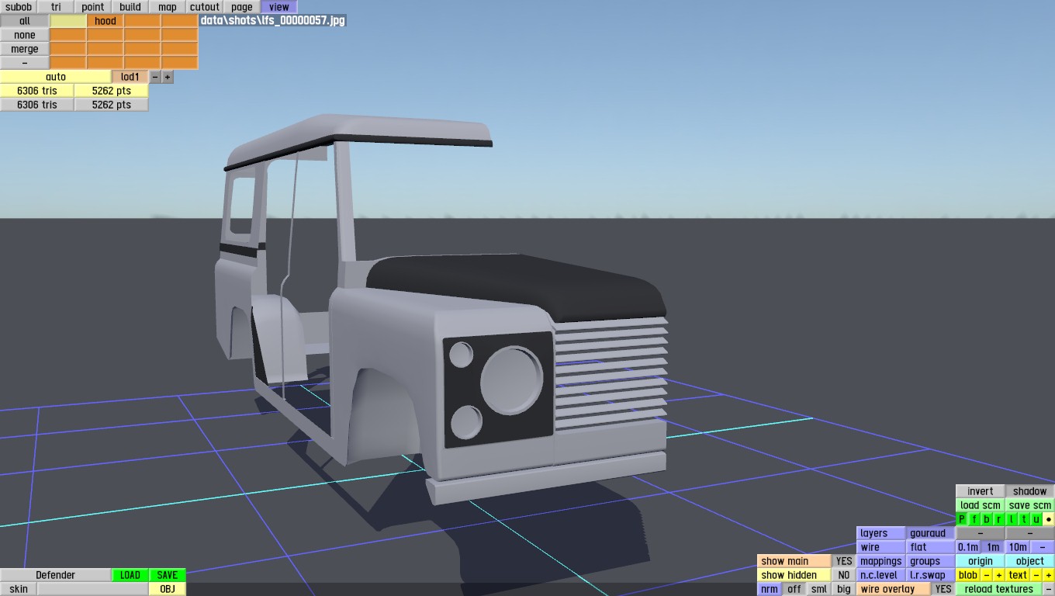Select the P perspective view button
The height and width of the screenshot is (596, 1055).
[x=962, y=519]
